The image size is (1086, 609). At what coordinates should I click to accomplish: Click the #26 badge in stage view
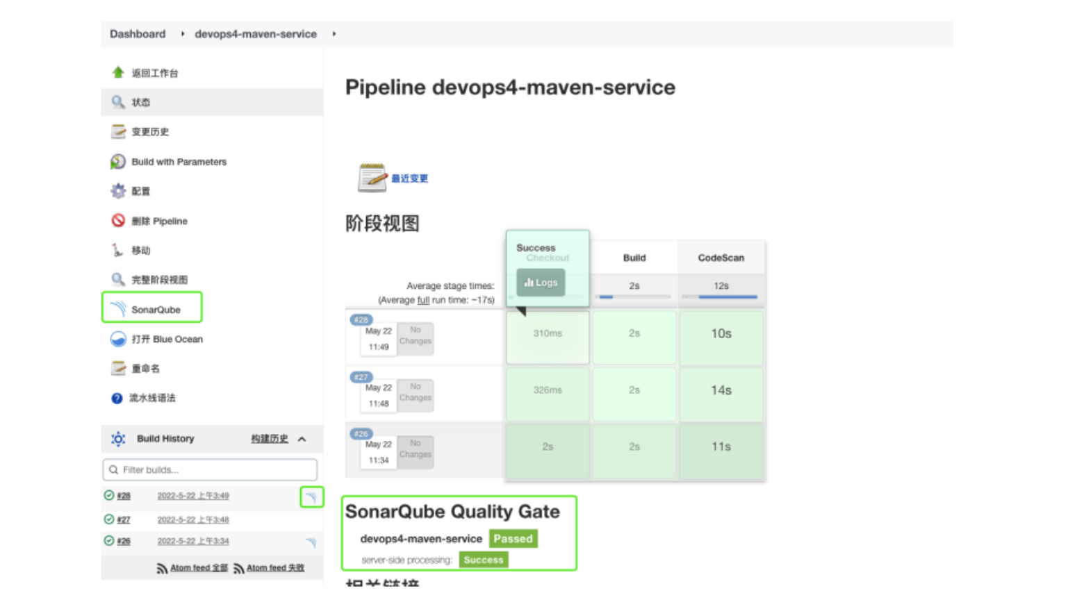[361, 433]
